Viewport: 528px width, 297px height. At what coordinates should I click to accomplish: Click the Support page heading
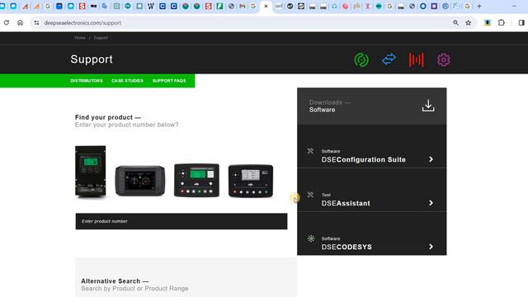point(92,59)
